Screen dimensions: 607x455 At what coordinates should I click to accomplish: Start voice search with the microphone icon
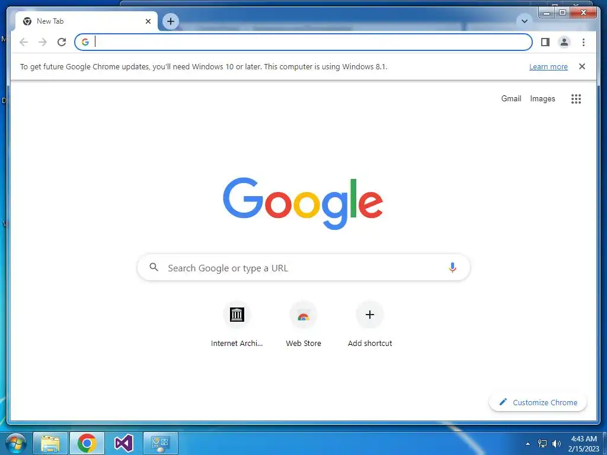(452, 267)
